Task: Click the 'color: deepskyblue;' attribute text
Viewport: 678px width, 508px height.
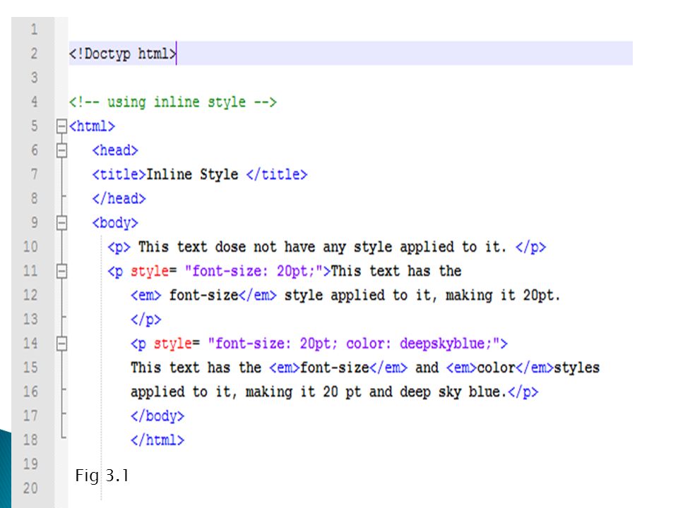Action: coord(419,344)
